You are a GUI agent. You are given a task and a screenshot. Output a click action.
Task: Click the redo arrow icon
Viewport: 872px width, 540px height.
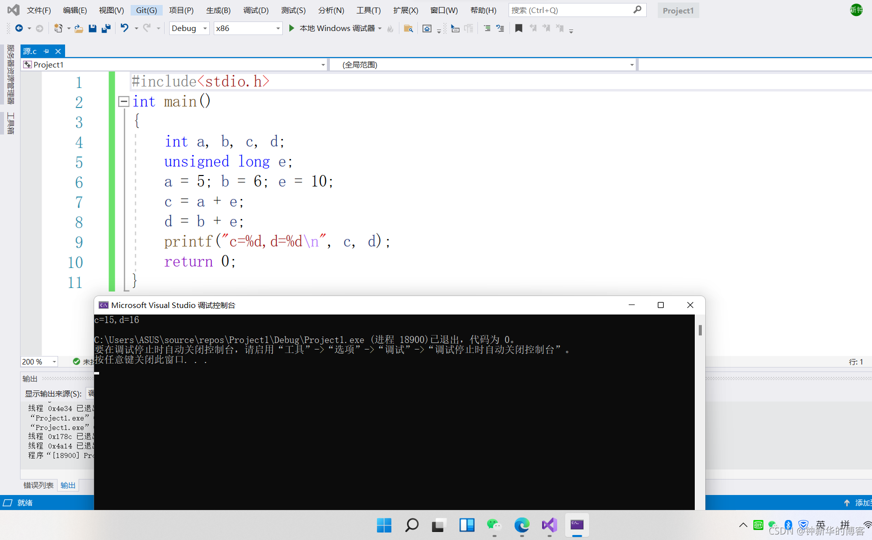pos(147,28)
